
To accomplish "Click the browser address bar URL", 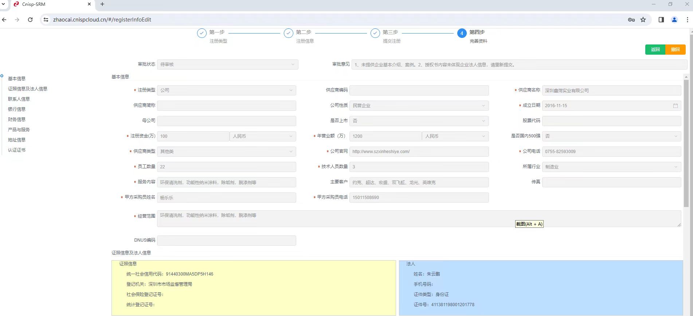I will [x=102, y=20].
